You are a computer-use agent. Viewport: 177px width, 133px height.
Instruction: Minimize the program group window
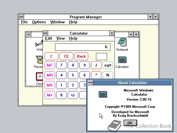coord(131,34)
